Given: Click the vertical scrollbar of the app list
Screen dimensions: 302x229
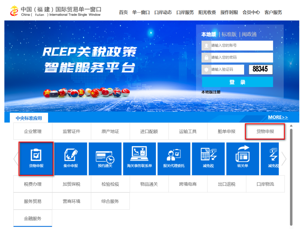Looking at the screenshot, I should 291,176.
